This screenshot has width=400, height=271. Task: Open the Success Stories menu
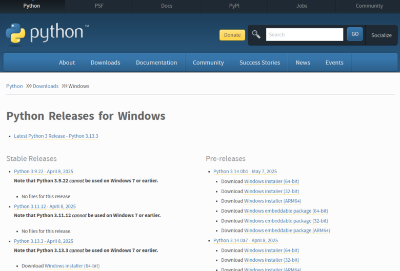259,62
